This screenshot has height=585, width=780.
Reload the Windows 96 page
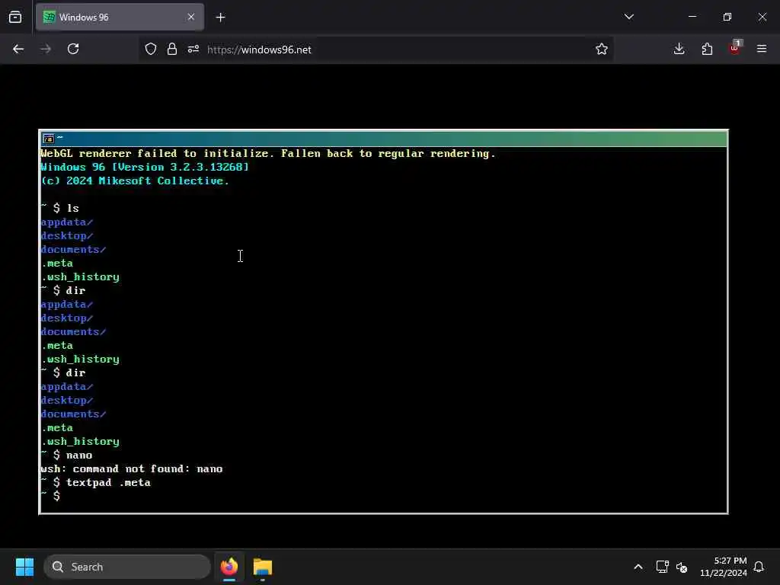click(x=73, y=49)
